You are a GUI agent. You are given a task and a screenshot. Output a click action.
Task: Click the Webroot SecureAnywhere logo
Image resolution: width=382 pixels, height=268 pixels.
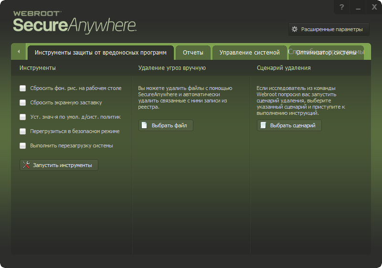point(74,22)
